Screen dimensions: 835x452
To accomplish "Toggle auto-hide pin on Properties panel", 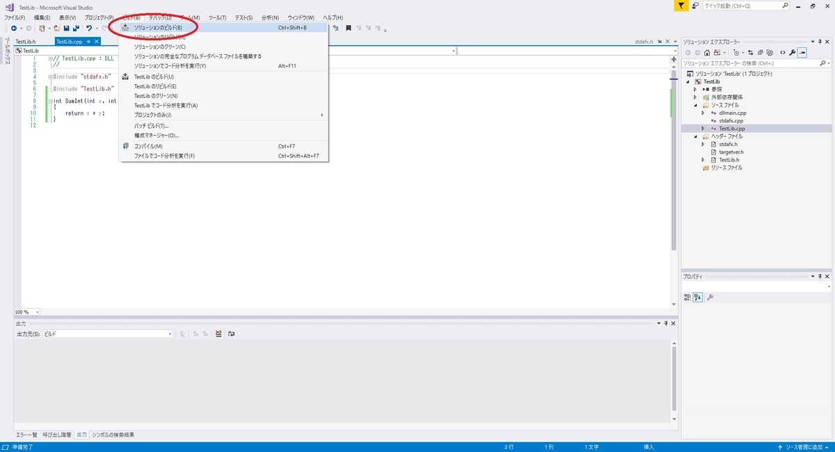I will click(821, 276).
